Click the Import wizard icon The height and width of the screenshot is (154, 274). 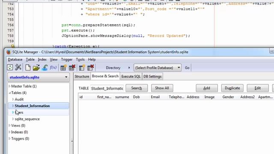coord(45,68)
